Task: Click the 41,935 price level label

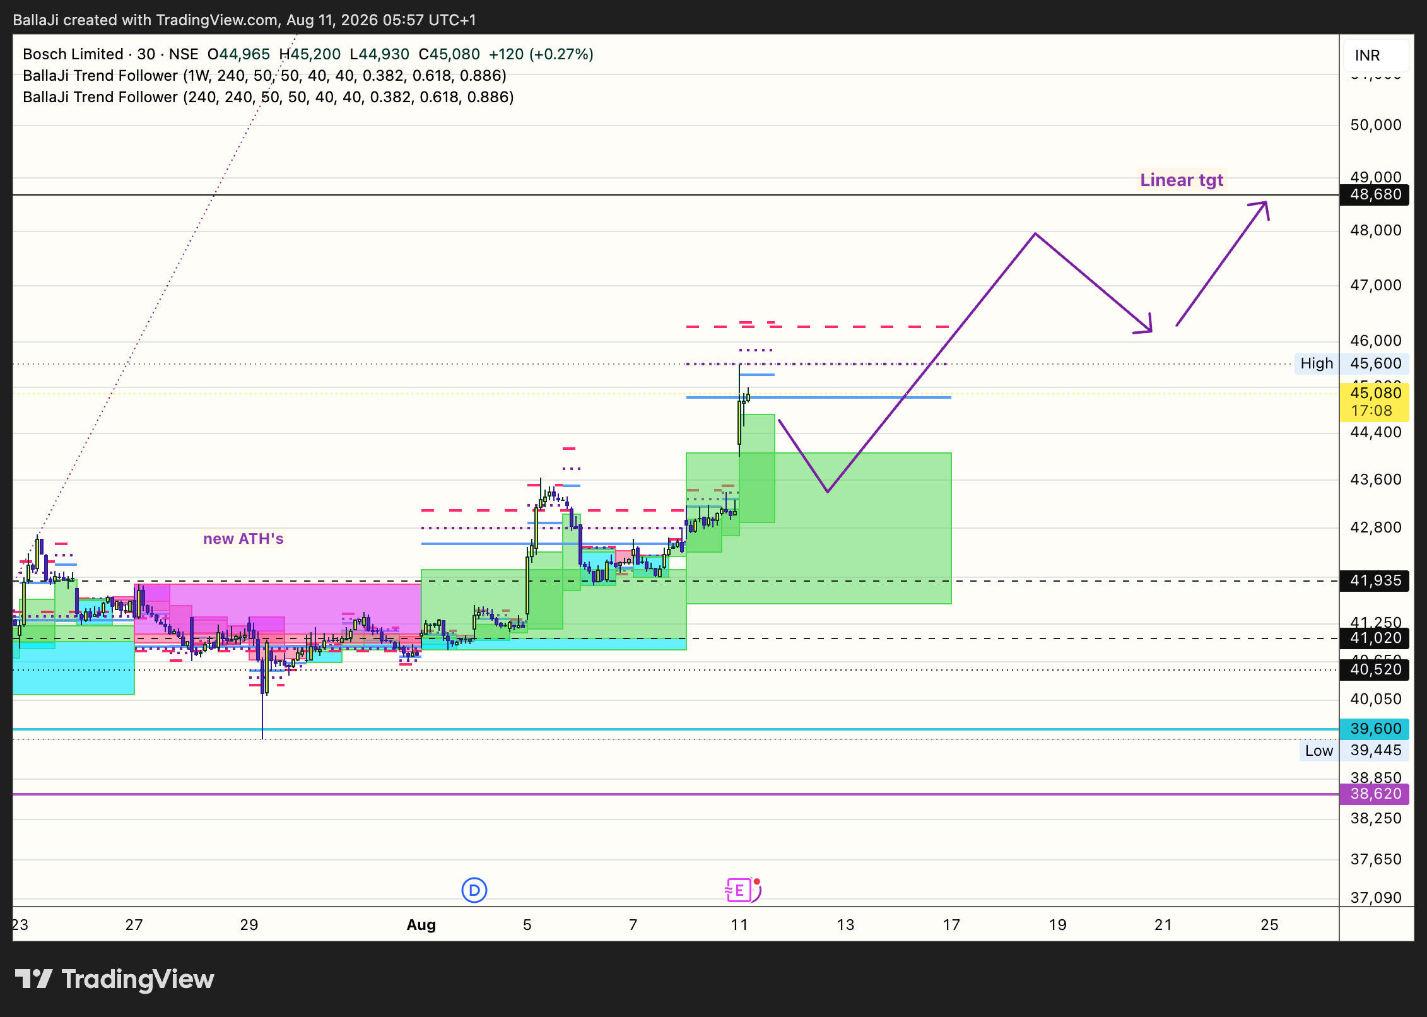Action: click(x=1375, y=580)
